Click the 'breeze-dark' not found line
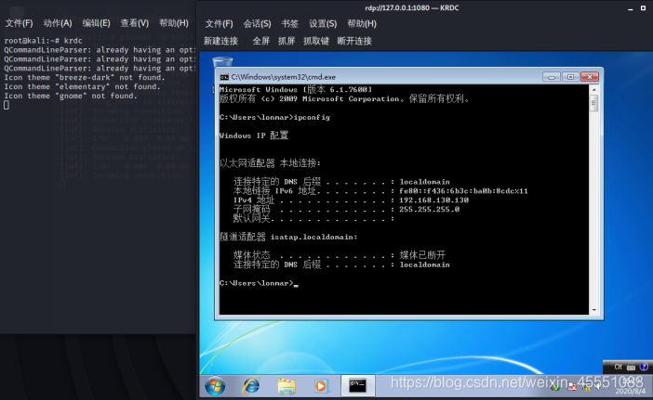Viewport: 653px width, 400px height. 85,77
